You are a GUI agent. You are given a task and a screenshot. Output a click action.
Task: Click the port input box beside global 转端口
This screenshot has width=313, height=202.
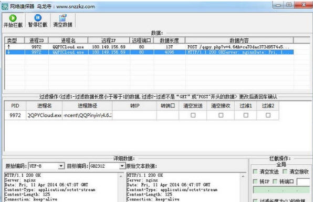click(304, 181)
